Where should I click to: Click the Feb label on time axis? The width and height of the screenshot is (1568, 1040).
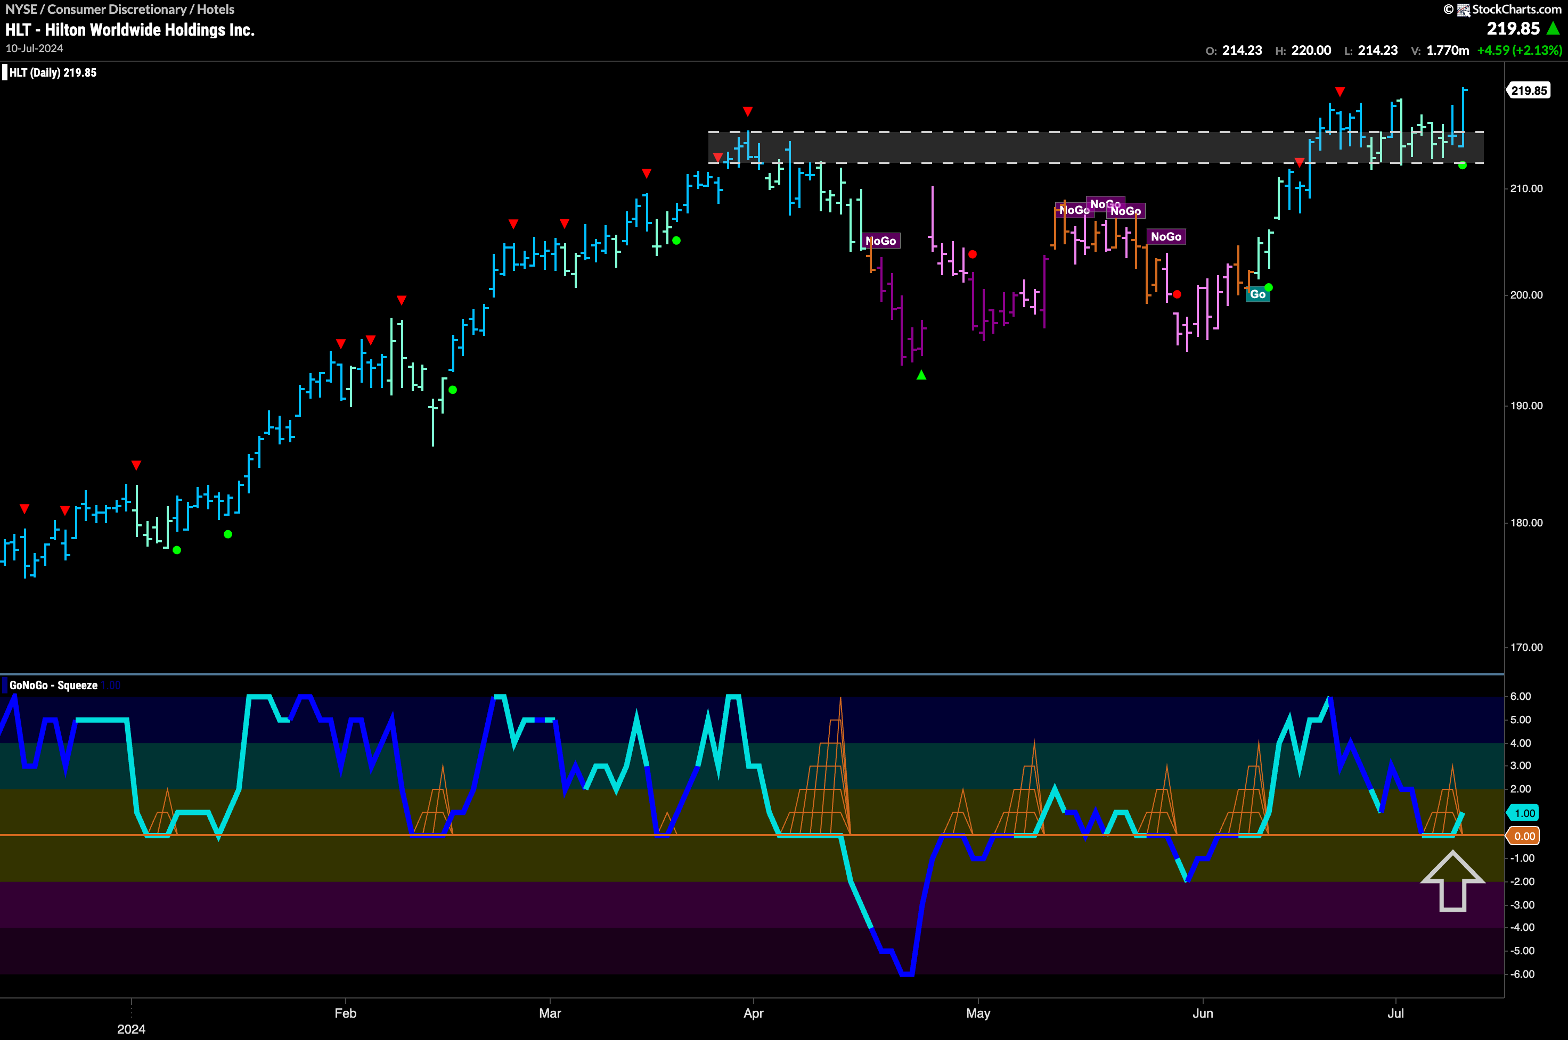pyautogui.click(x=346, y=1013)
